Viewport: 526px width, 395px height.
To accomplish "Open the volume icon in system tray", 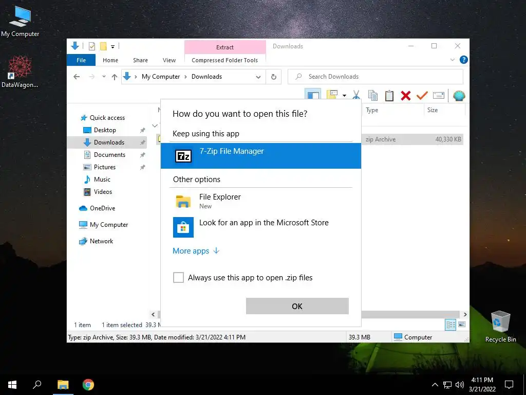I will tap(460, 385).
